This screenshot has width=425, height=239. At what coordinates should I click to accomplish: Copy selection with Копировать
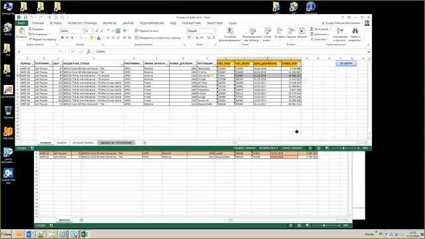pos(39,34)
